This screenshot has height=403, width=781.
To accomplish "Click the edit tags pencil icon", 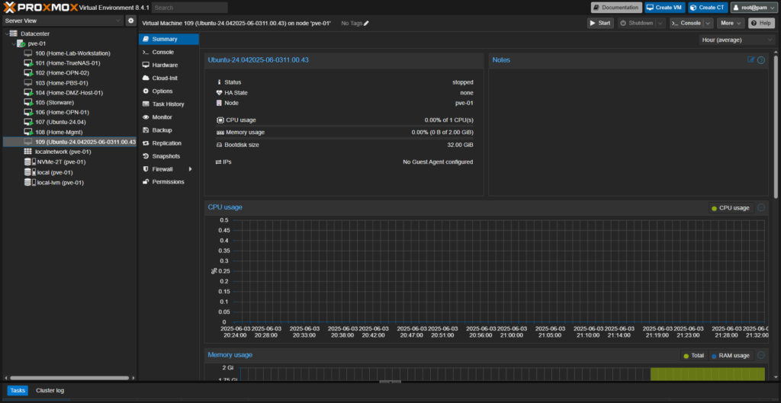I will pos(366,24).
